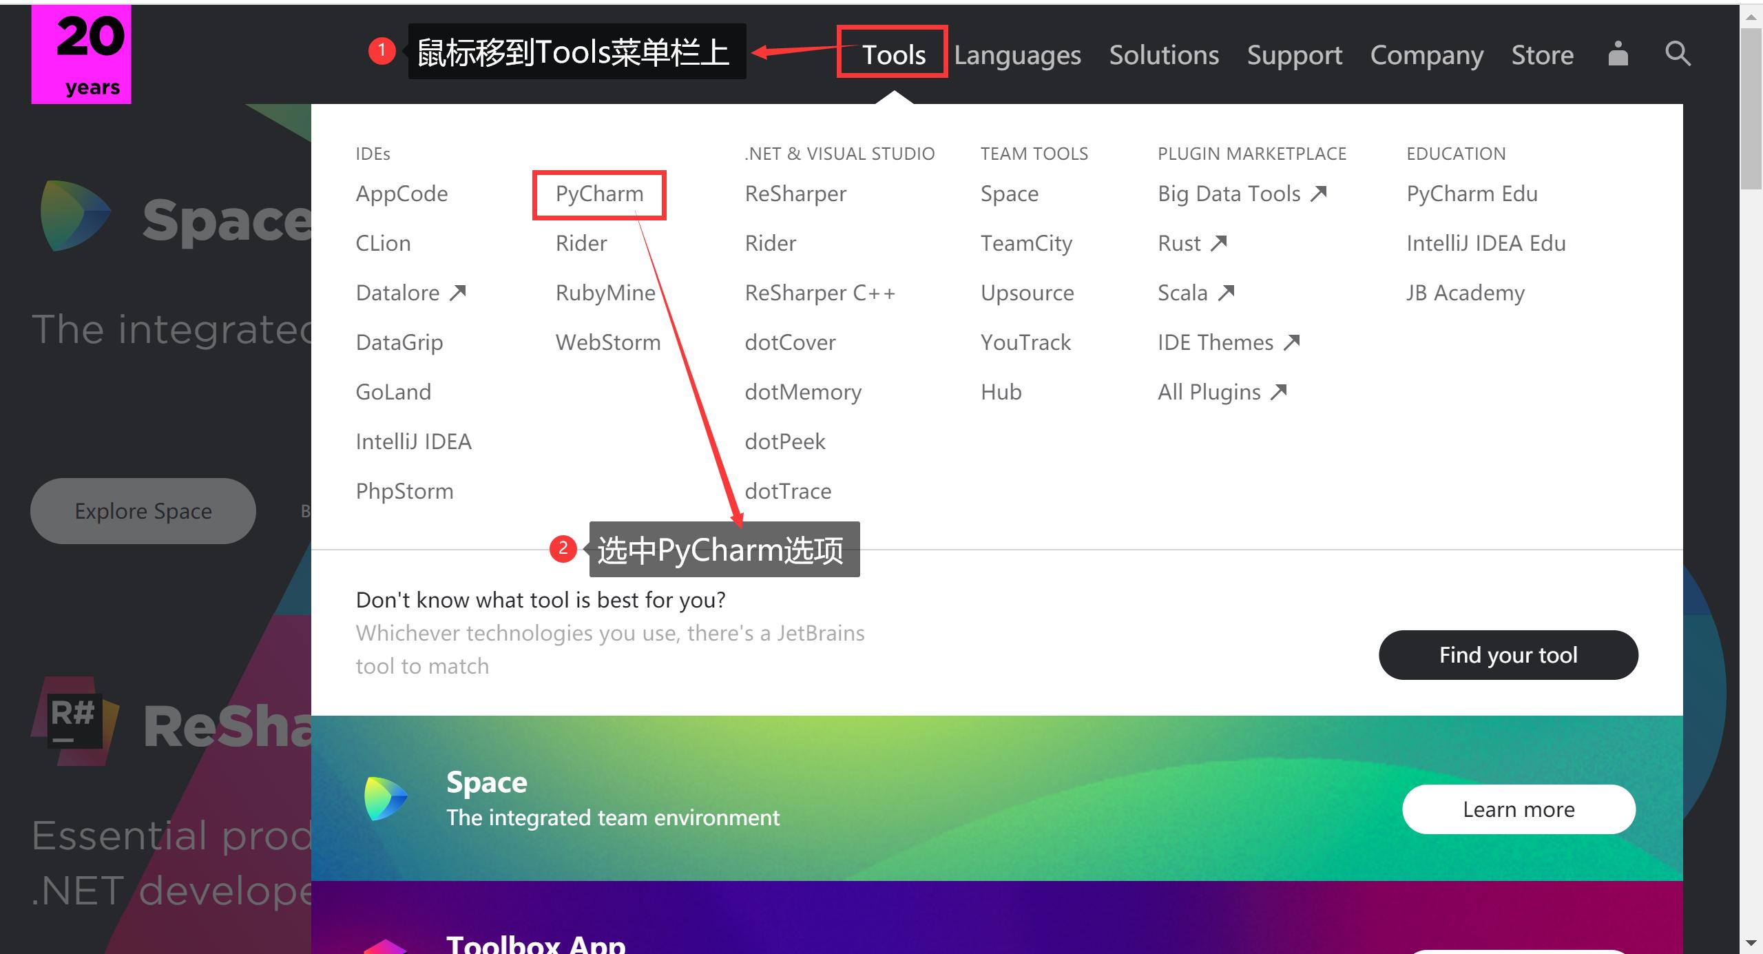Open the Solutions menu
This screenshot has width=1763, height=954.
pyautogui.click(x=1164, y=54)
